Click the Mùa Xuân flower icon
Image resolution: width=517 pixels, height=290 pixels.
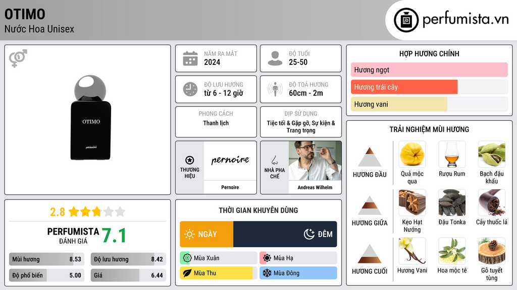pos(187,258)
